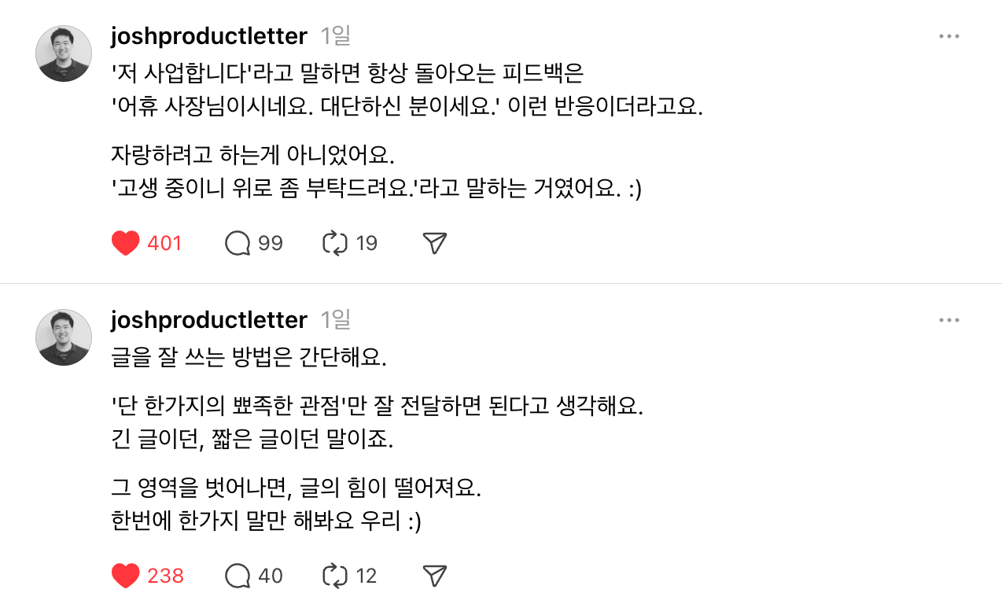Click the '1Ïùº' timestamp on second post
Viewport: 1002px width, 615px height.
click(x=335, y=320)
